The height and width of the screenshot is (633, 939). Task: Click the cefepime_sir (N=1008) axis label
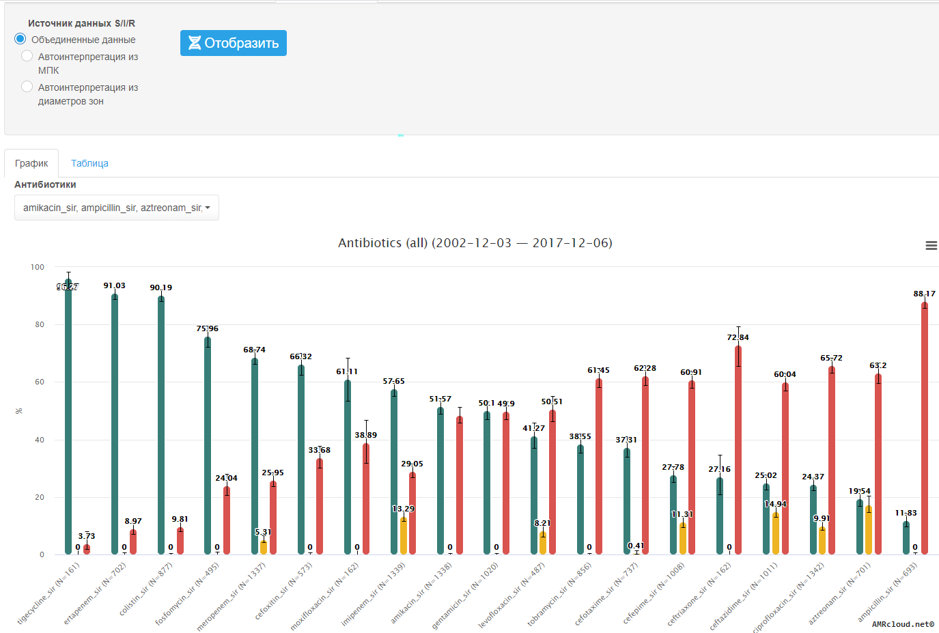pyautogui.click(x=654, y=593)
